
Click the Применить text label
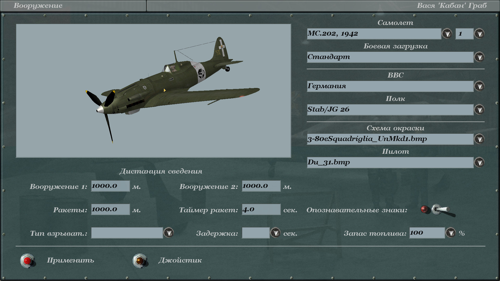click(x=70, y=260)
